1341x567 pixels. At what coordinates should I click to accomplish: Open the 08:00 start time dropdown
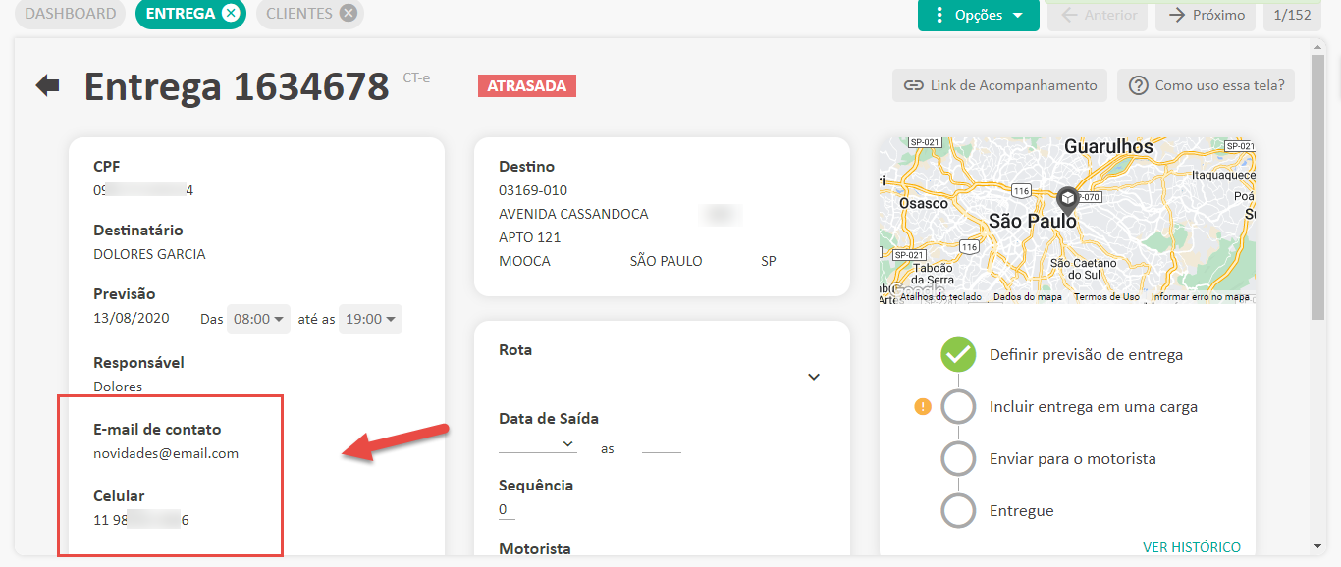coord(258,319)
